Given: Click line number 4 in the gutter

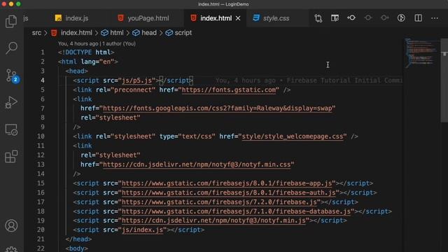Looking at the screenshot, I should pos(43,80).
